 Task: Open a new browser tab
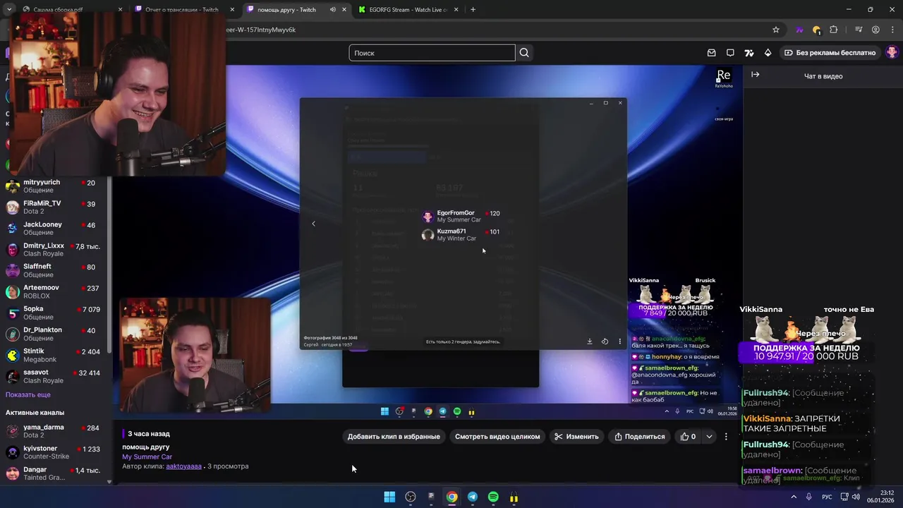pos(473,10)
